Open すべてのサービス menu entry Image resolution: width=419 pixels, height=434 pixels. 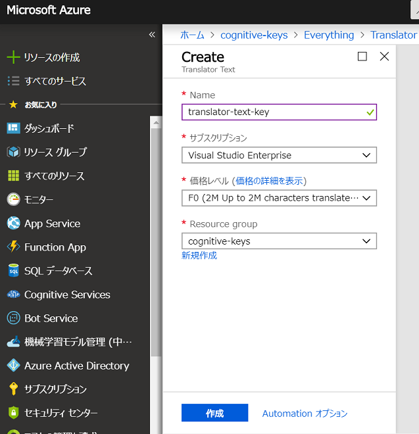(x=55, y=81)
